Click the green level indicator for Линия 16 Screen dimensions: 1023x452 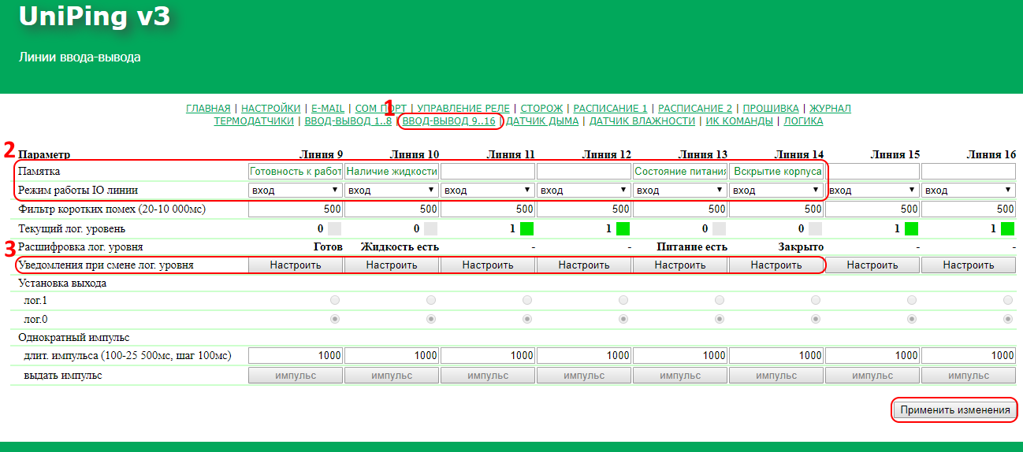[1007, 229]
